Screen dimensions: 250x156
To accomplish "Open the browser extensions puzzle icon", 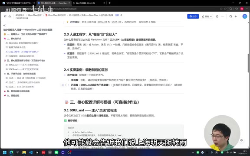I will pos(237,9).
